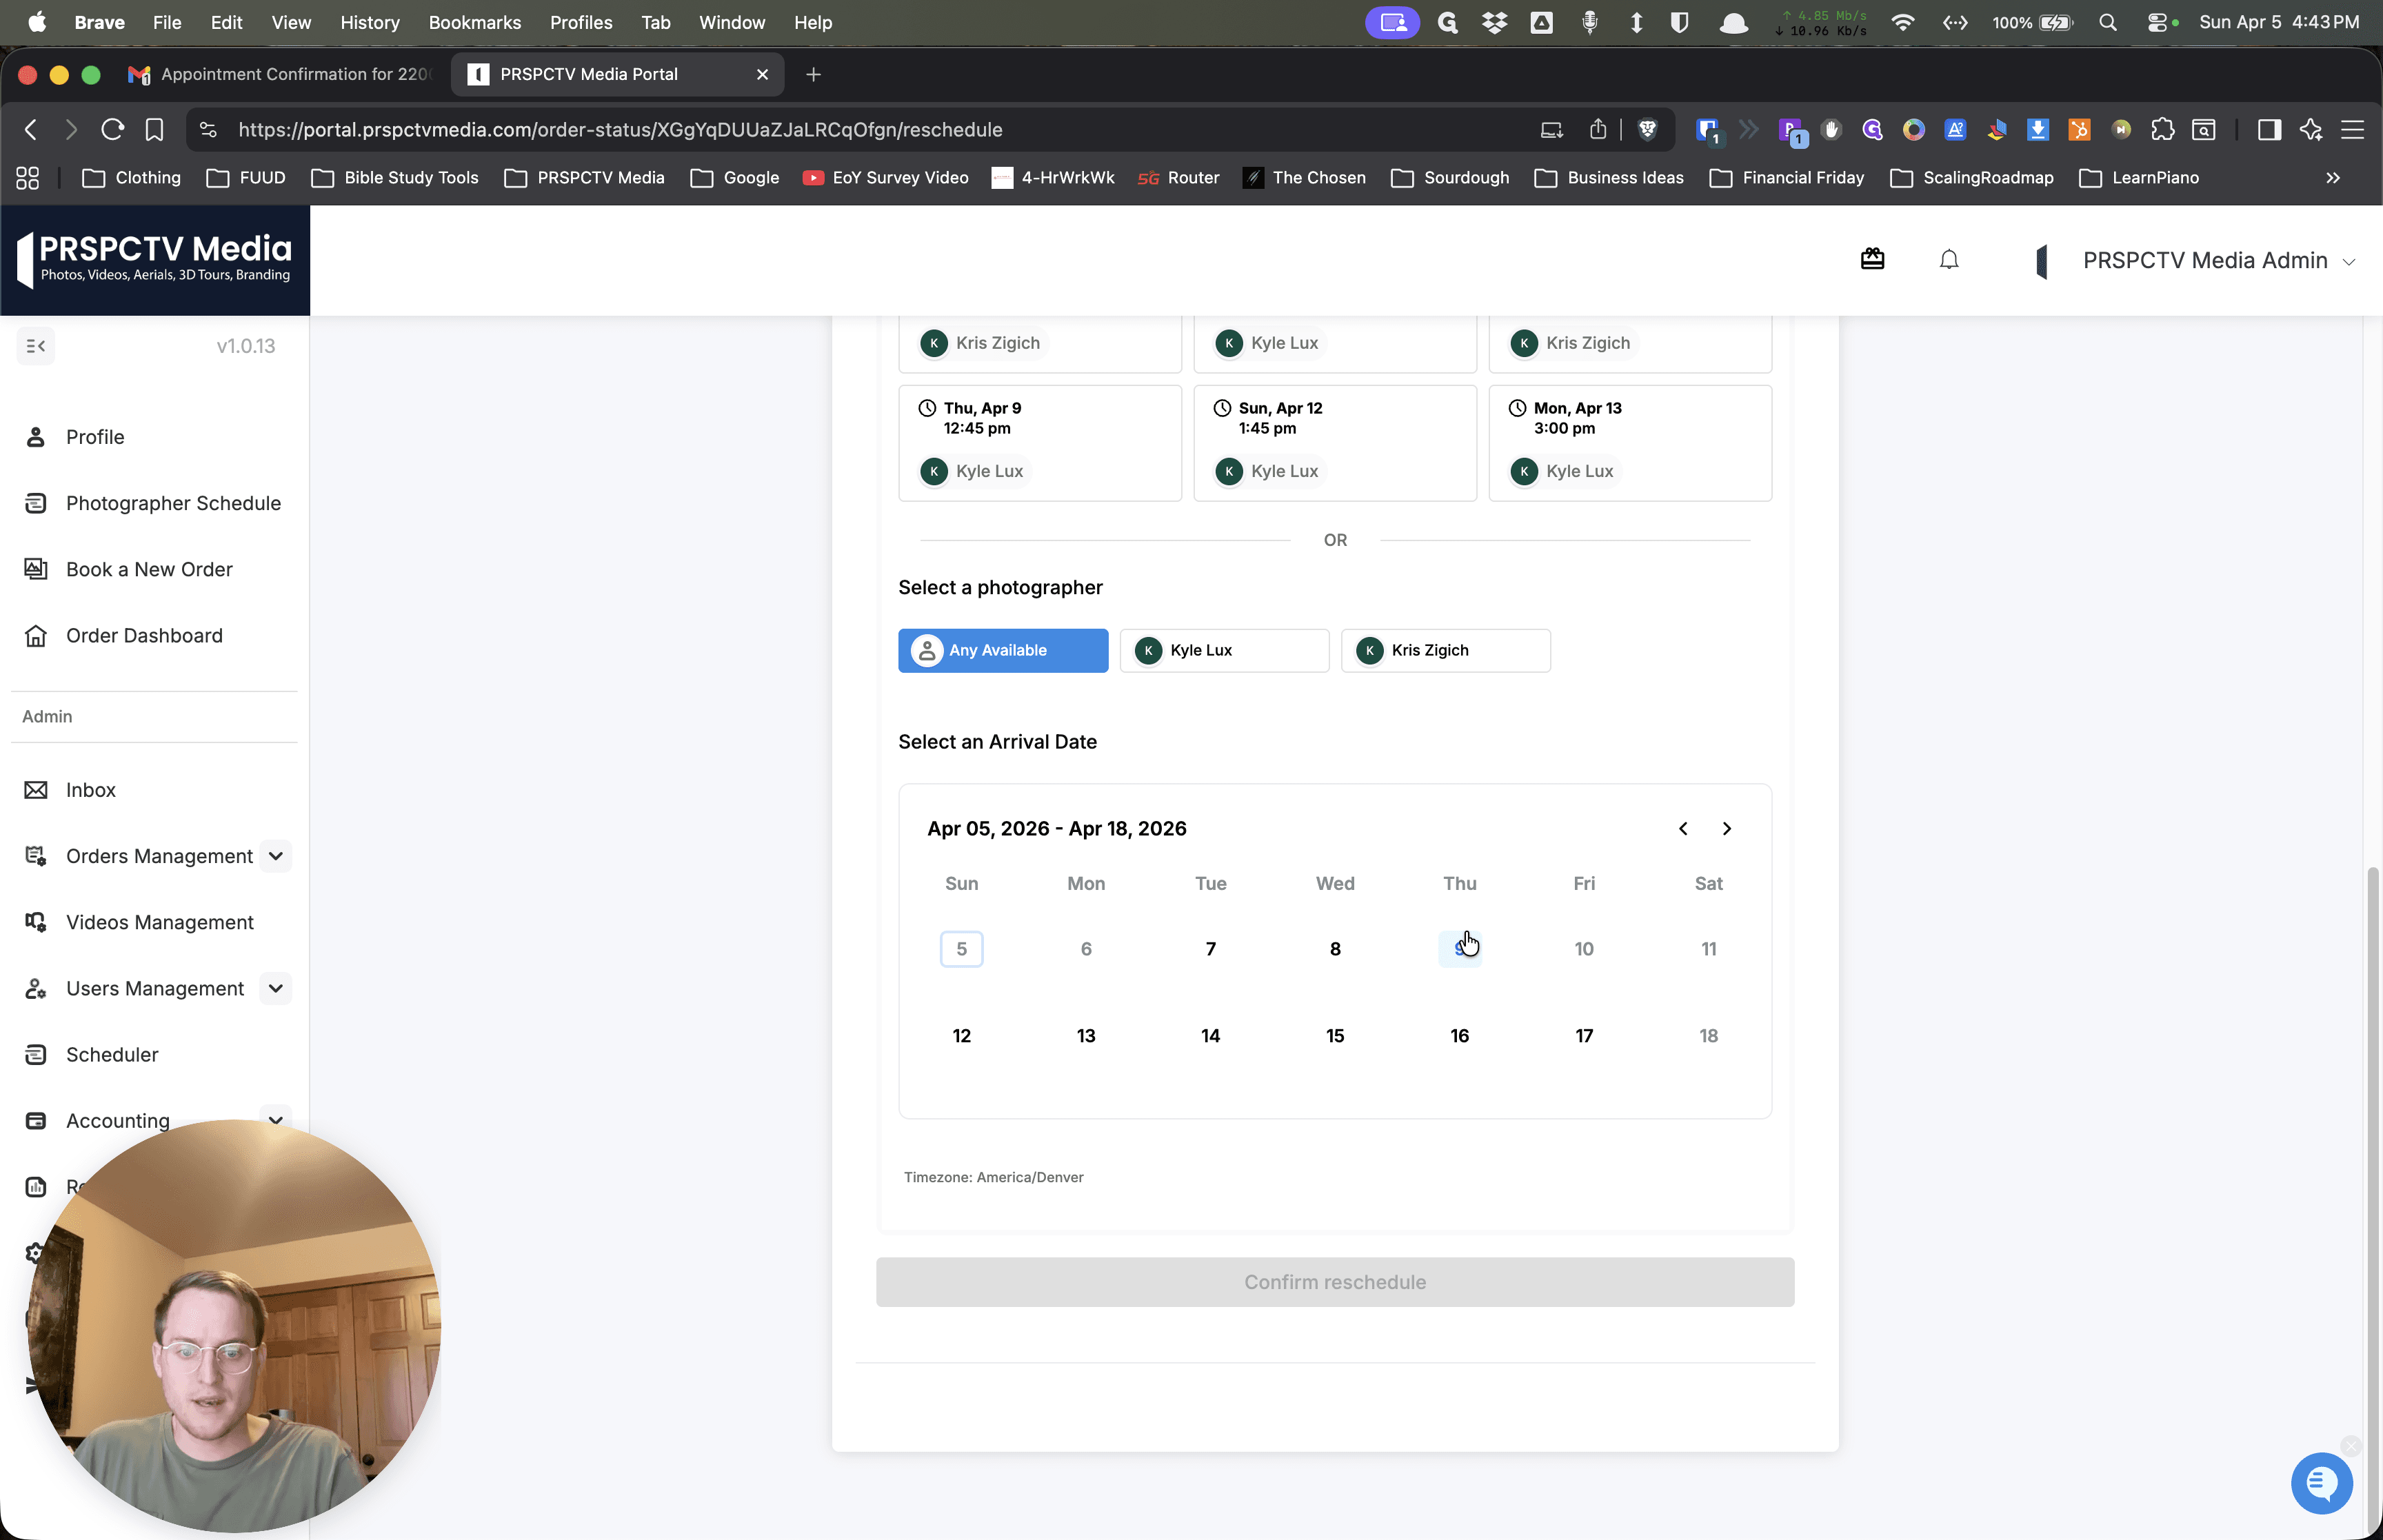Go to previous calendar date range
The height and width of the screenshot is (1540, 2383).
click(x=1683, y=828)
